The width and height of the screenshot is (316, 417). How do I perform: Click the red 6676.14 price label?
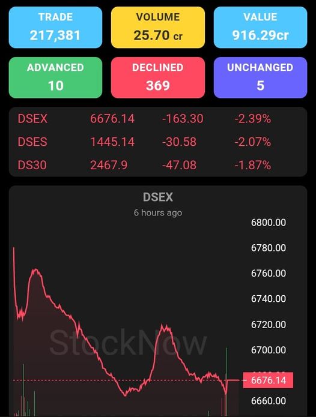[x=268, y=380]
